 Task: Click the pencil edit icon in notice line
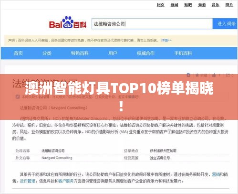(18, 97)
